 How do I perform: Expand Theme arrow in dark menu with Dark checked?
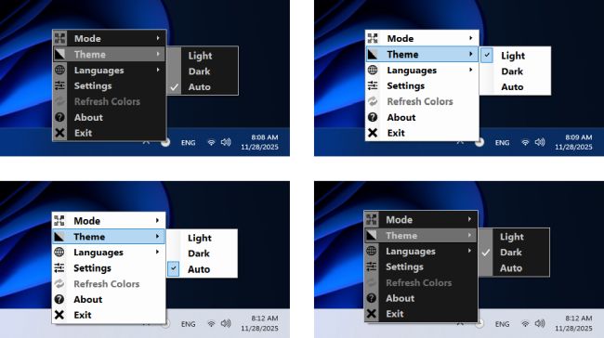pos(469,235)
